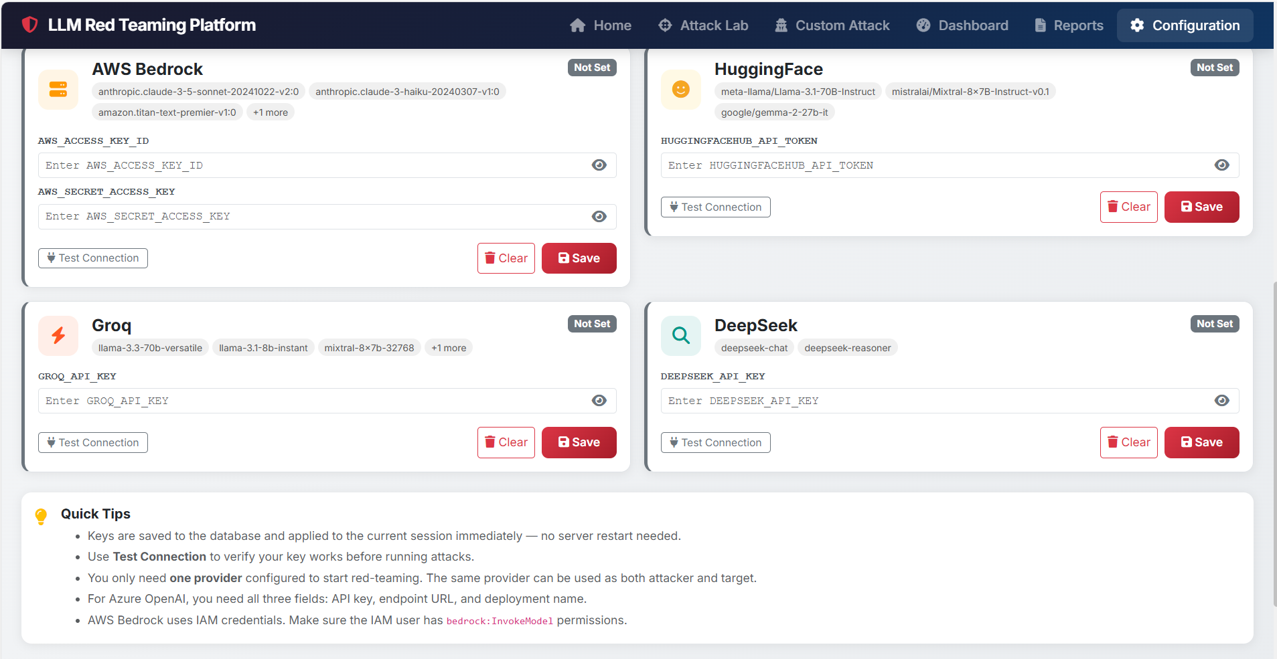Open Custom Attack section

[832, 25]
